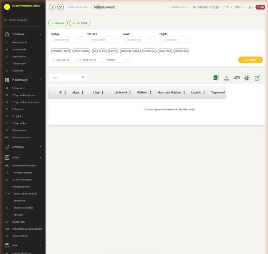Export table to Excel
Screen dimensions: 268x254
[x=216, y=78]
